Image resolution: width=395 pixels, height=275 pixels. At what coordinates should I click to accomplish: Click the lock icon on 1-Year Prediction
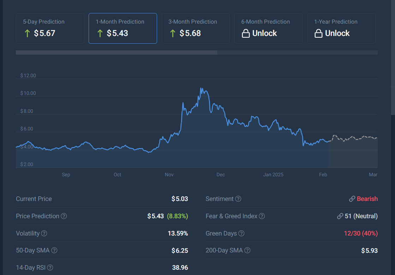point(318,33)
